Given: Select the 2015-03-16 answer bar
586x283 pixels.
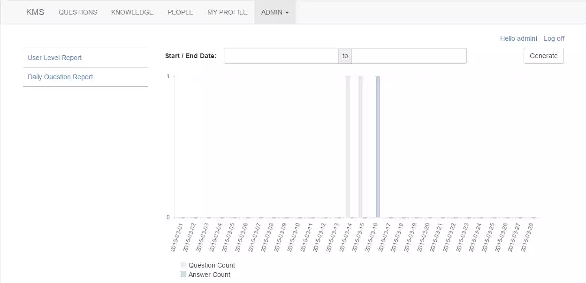Looking at the screenshot, I should 378,147.
